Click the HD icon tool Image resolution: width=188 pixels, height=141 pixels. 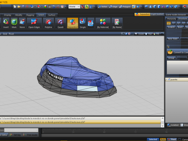tap(91, 23)
